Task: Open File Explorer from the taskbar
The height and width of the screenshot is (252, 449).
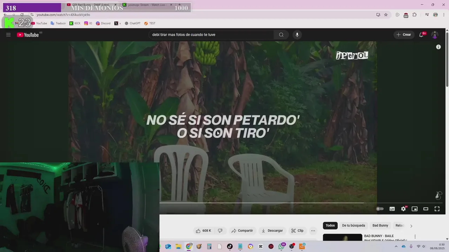Action: coord(178,246)
